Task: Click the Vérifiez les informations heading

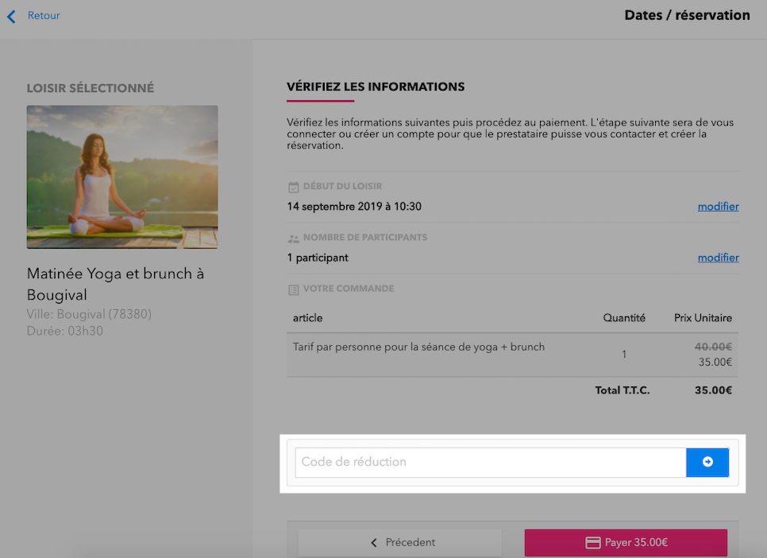Action: tap(376, 87)
